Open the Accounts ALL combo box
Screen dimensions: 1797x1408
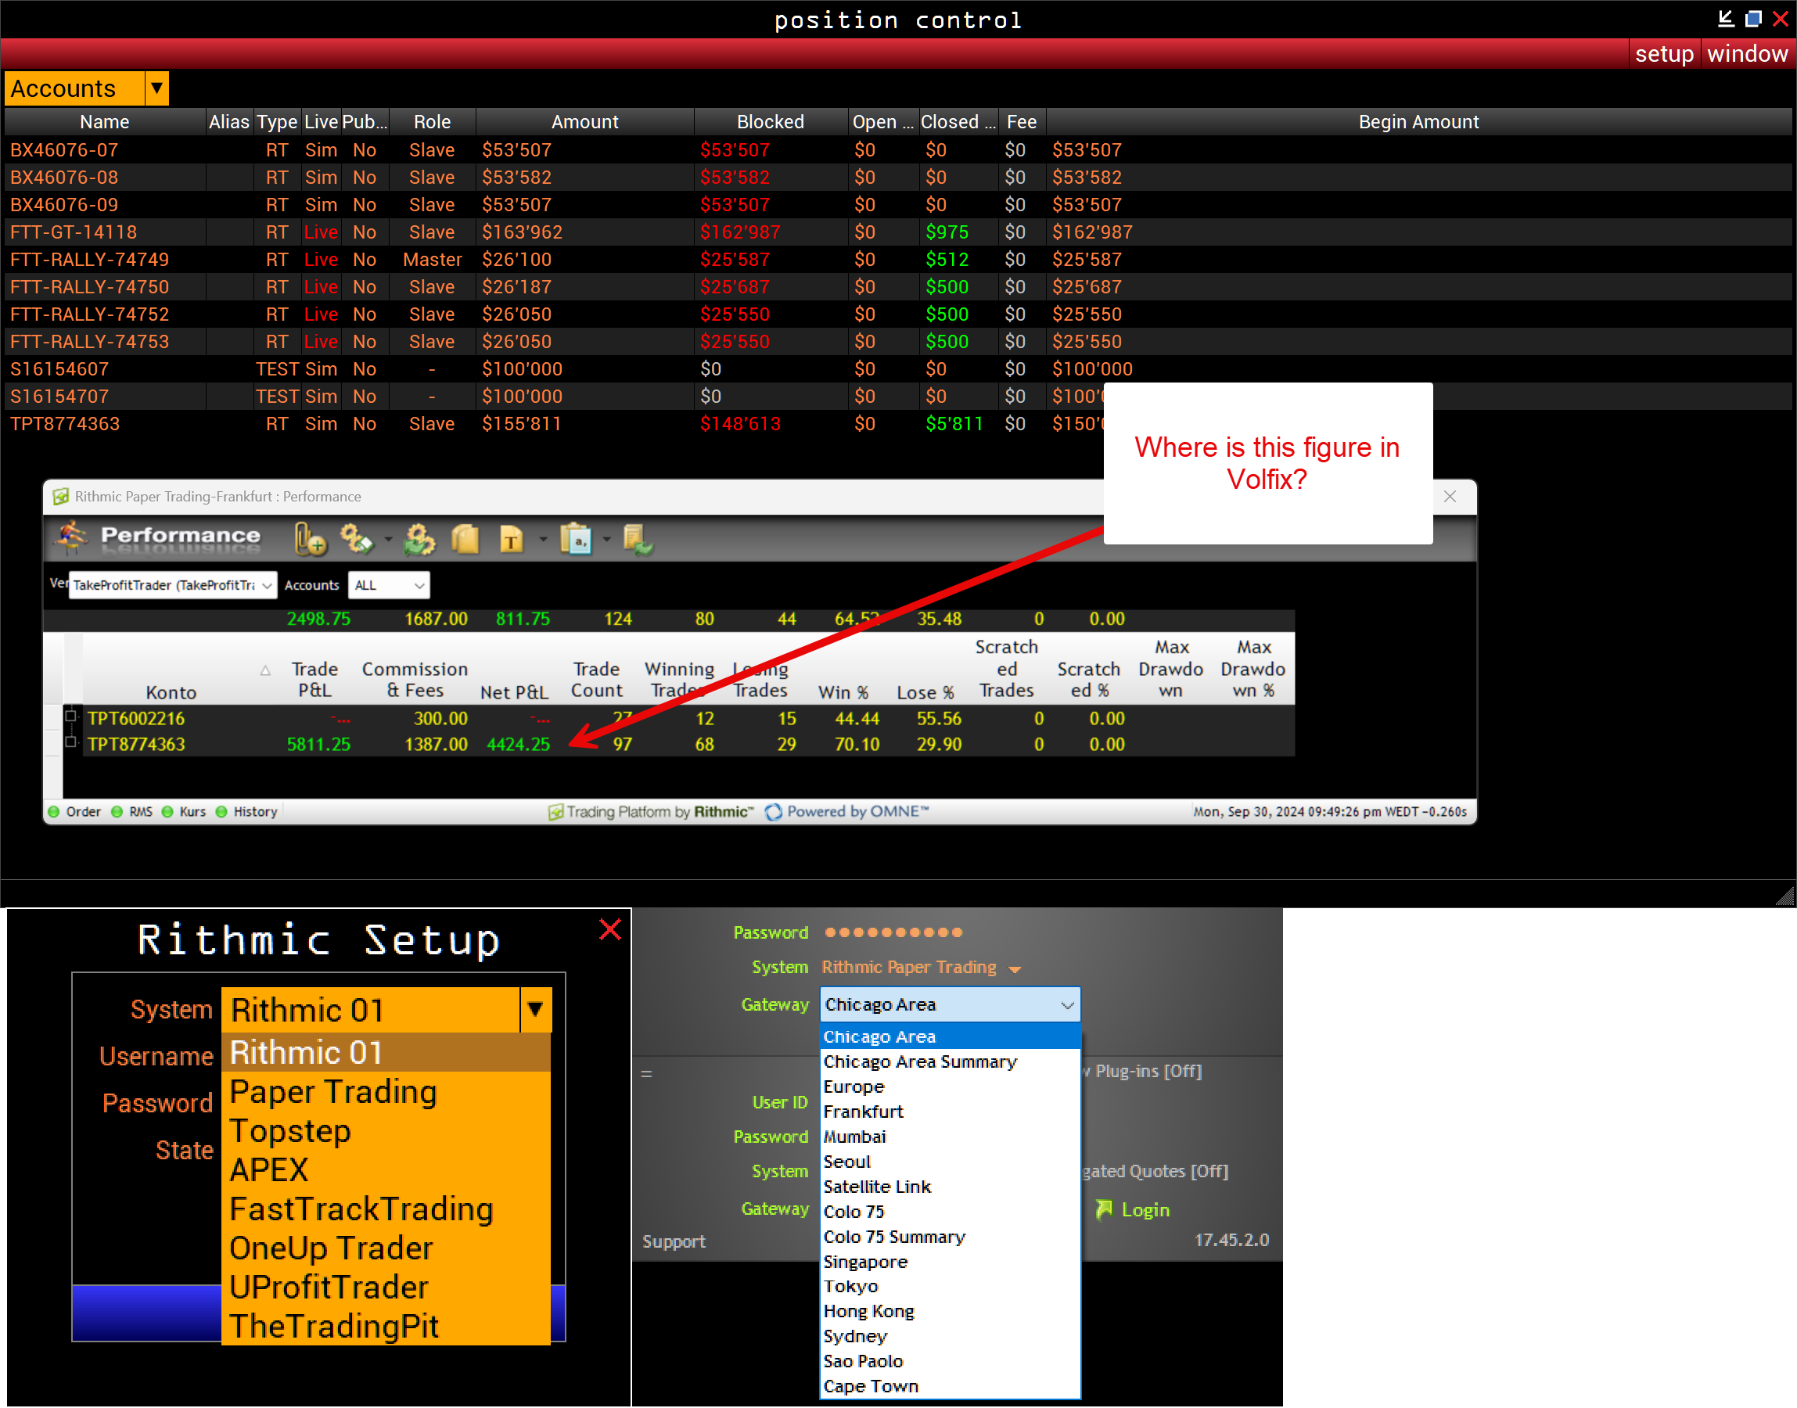click(388, 585)
